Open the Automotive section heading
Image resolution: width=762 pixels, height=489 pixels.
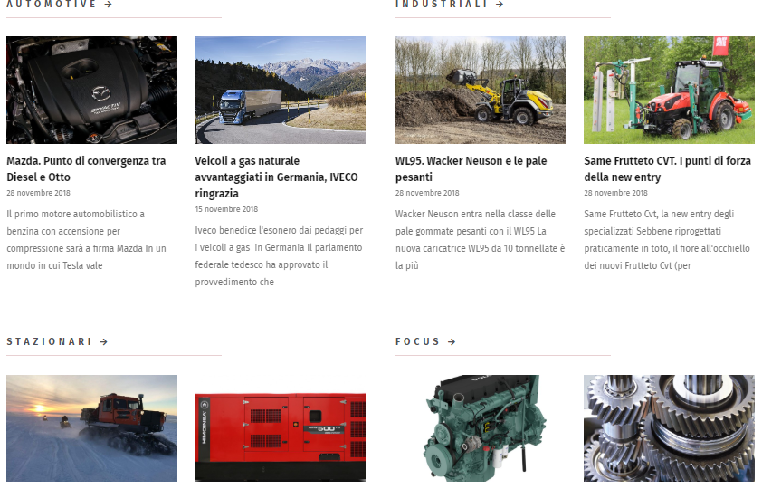52,4
